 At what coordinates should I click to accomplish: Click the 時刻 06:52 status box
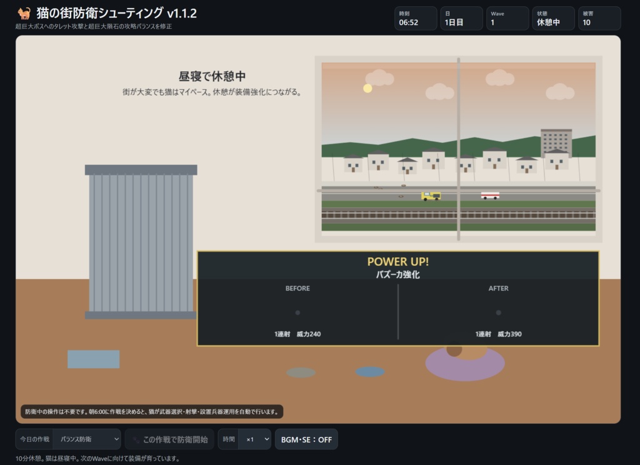point(416,18)
